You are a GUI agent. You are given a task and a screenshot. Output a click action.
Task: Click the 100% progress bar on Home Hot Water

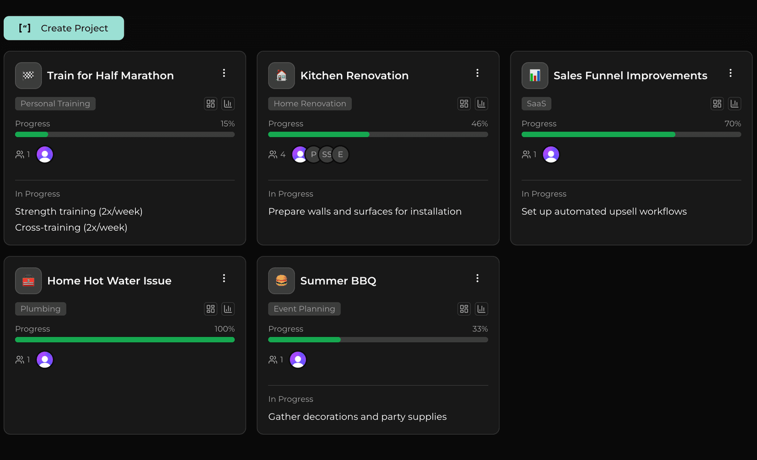click(125, 340)
